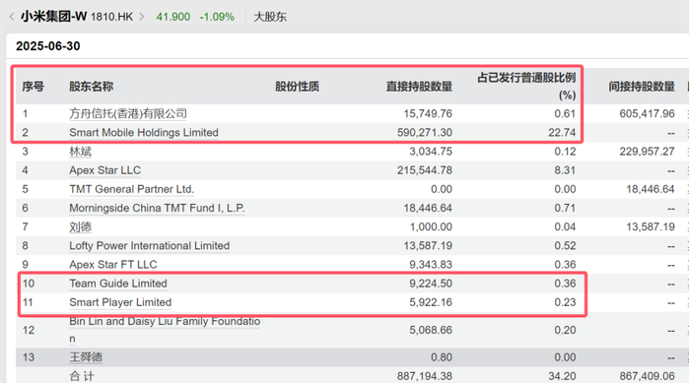The width and height of the screenshot is (690, 383).
Task: Click the 间接持股数量 column header
Action: point(642,87)
